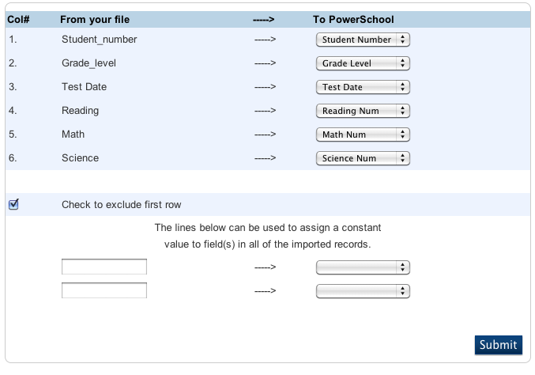Open the second empty constant-field dropdown
The height and width of the screenshot is (375, 535).
coord(363,291)
